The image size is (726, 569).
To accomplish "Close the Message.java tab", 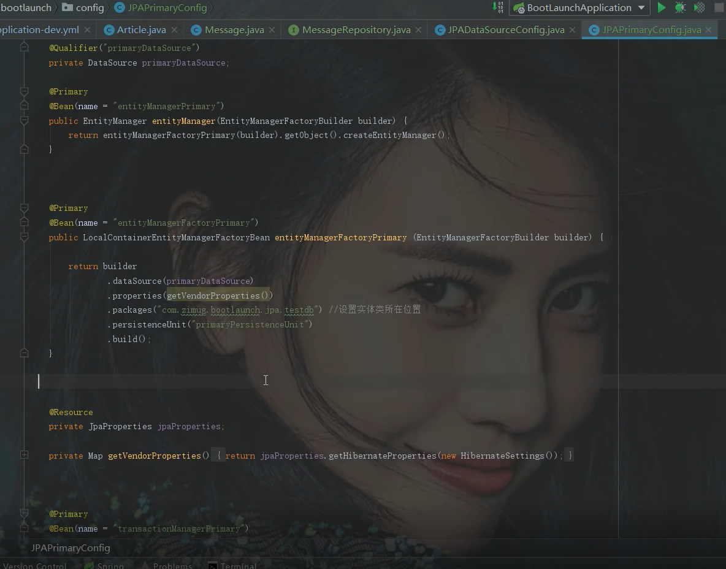I will tap(272, 29).
